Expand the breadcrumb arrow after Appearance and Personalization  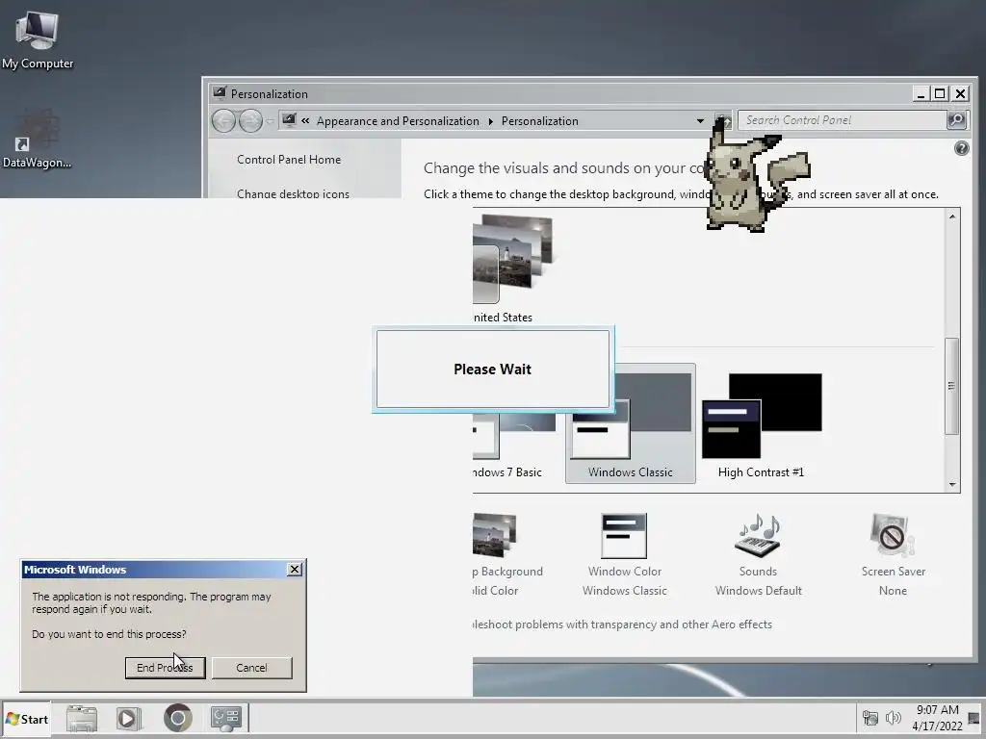[x=490, y=121]
